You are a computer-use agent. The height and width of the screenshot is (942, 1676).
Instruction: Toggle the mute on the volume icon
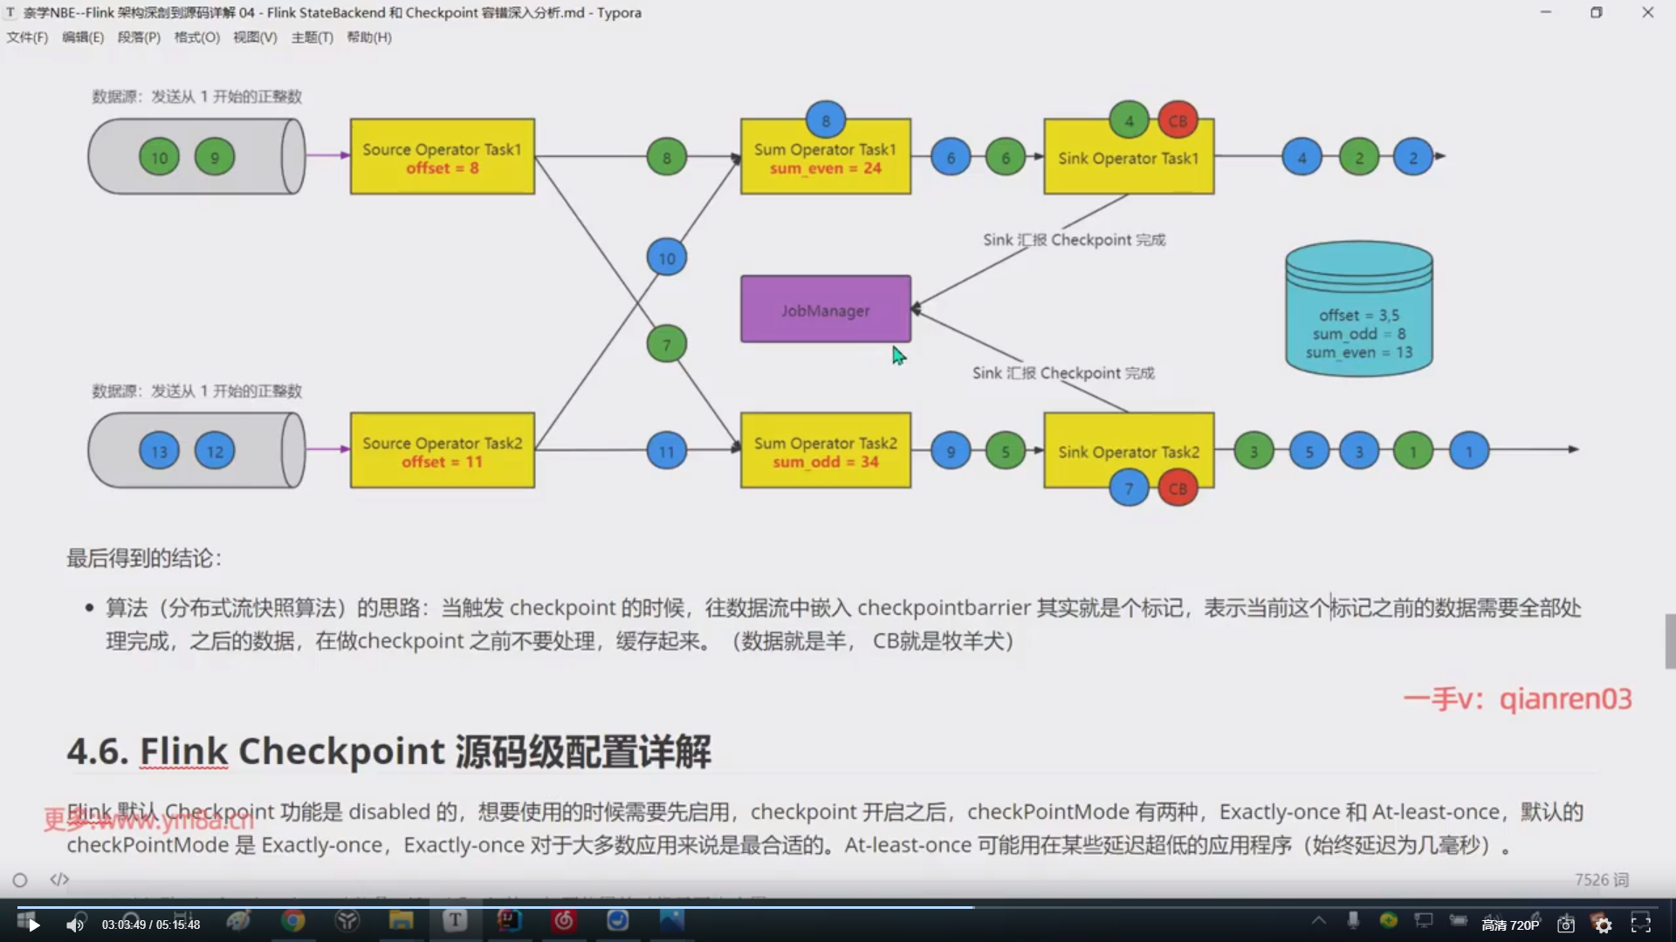coord(75,925)
